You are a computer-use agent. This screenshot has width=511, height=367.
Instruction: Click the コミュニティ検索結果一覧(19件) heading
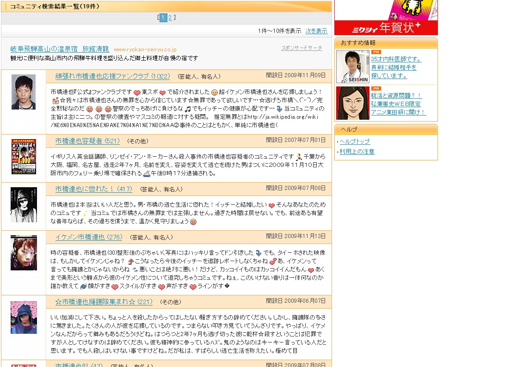[x=55, y=6]
